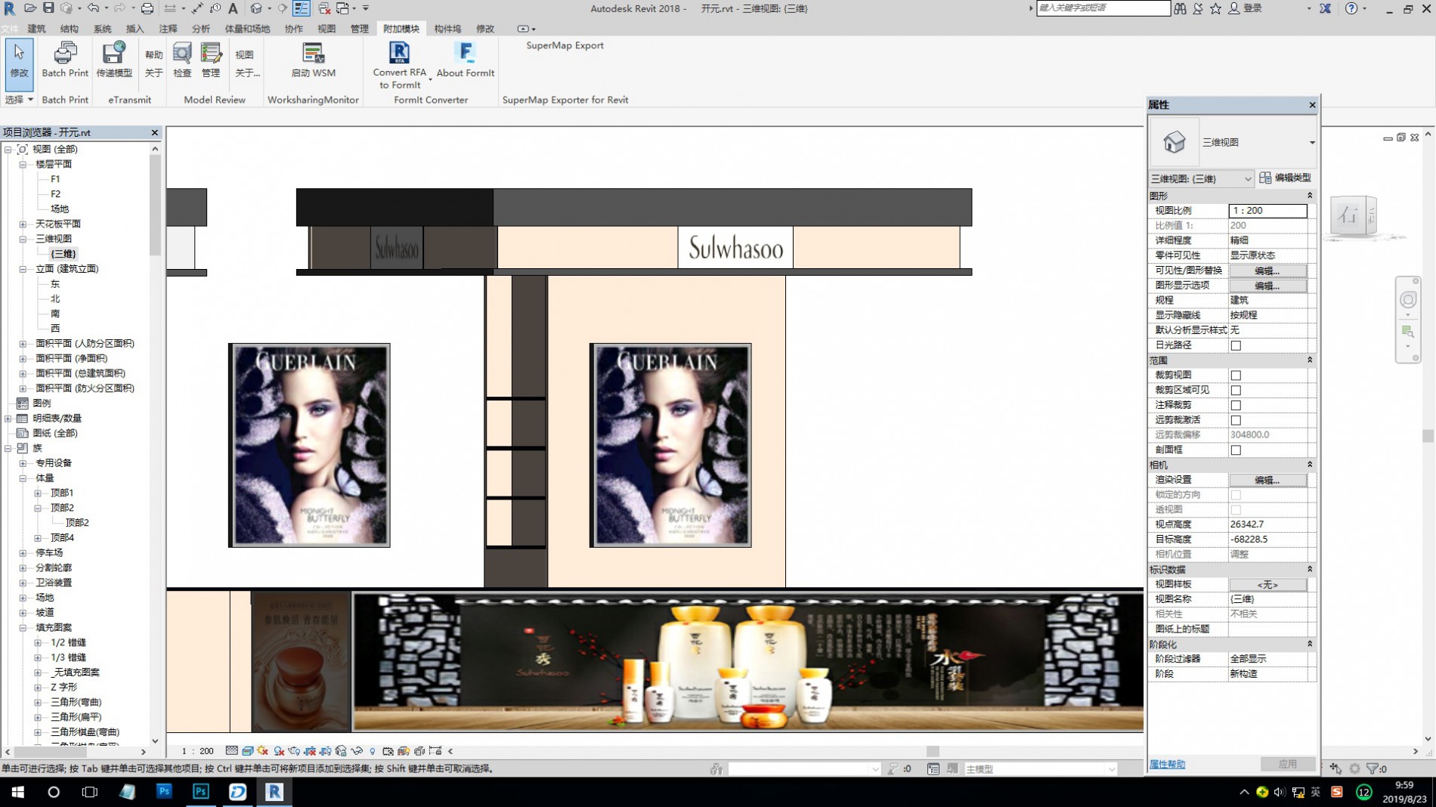The image size is (1436, 807).
Task: Open the navigation steering wheel
Action: pyautogui.click(x=1408, y=300)
